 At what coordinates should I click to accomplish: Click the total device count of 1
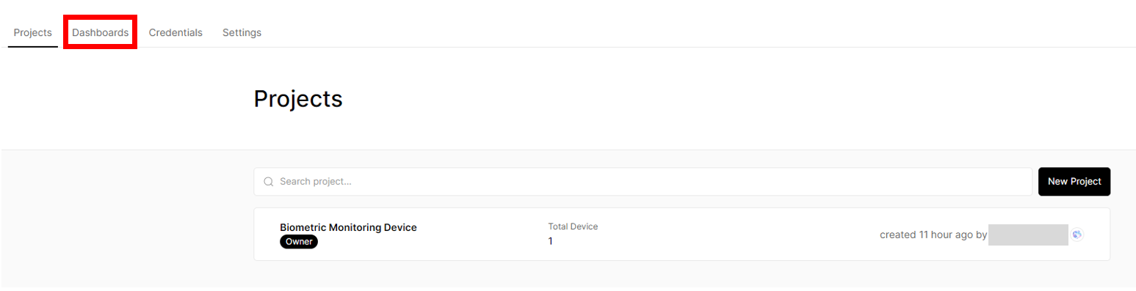click(551, 241)
